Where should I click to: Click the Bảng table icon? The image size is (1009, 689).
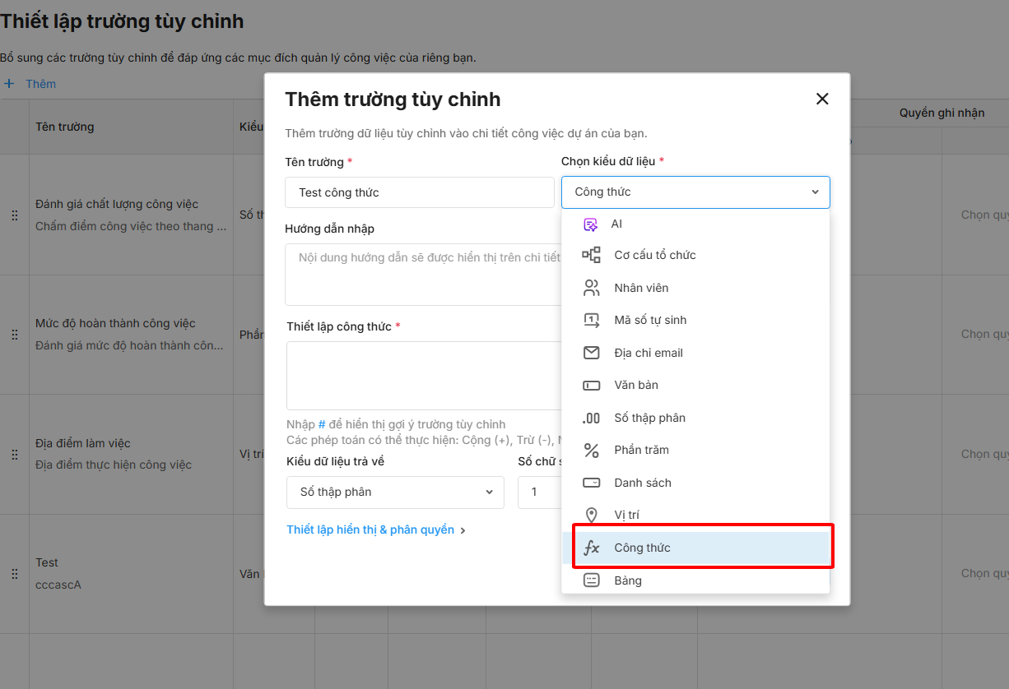point(591,580)
